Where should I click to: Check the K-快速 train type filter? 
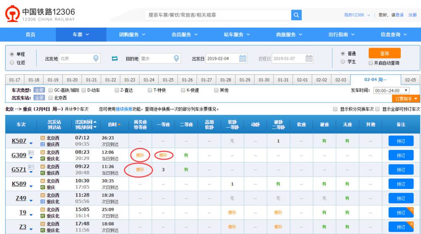click(183, 90)
